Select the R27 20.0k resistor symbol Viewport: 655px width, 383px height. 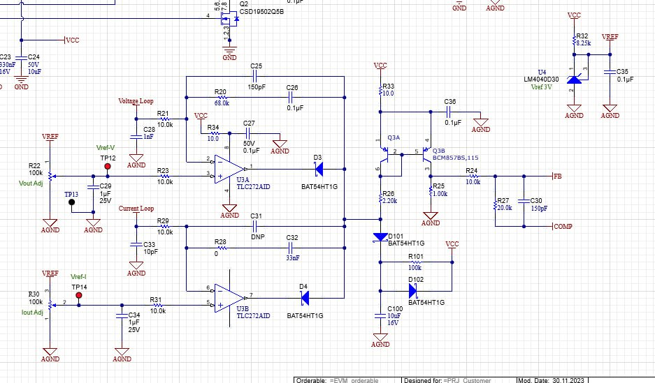(x=495, y=204)
